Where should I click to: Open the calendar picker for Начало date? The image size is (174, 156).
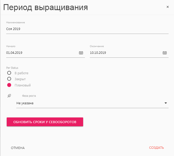[81, 53]
